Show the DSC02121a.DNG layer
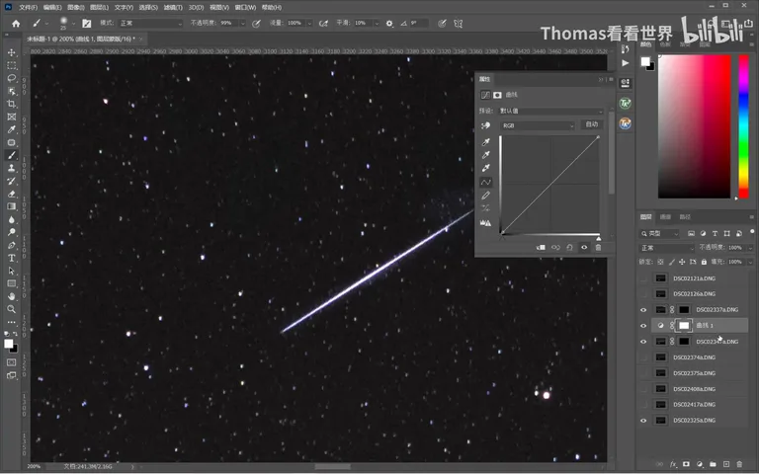Image resolution: width=759 pixels, height=474 pixels. coord(643,278)
